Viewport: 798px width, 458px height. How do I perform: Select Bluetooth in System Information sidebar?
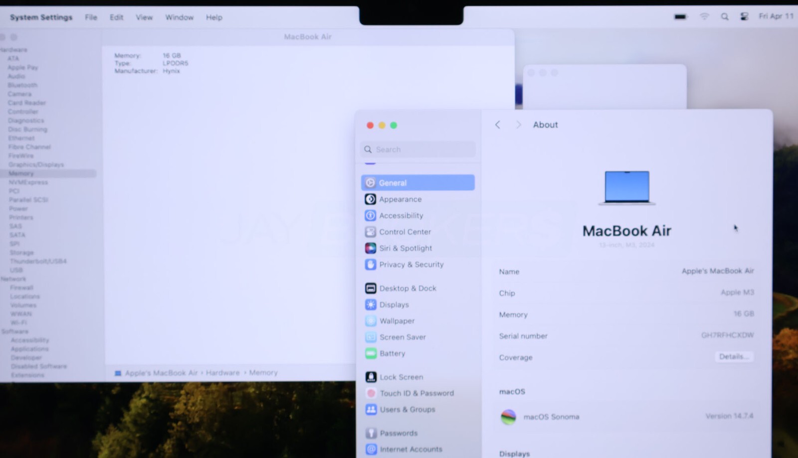[22, 85]
